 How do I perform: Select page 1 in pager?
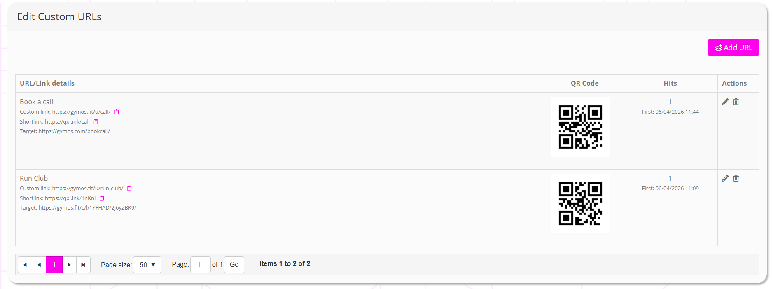(54, 265)
